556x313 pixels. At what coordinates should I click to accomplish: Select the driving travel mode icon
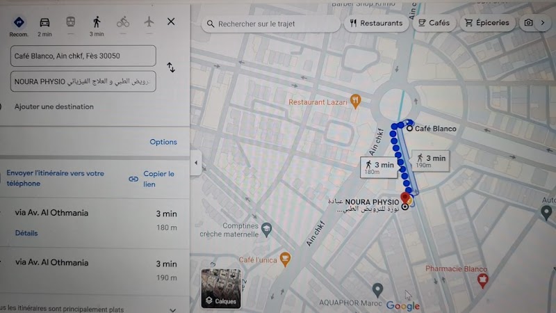44,23
